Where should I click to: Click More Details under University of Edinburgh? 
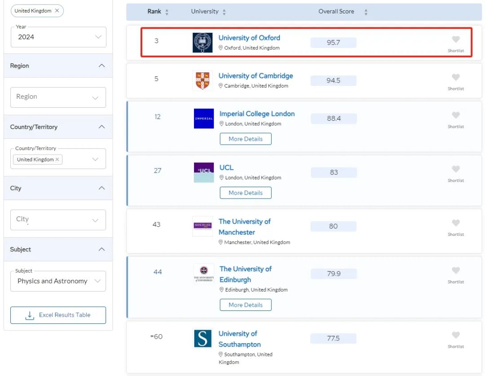pos(246,305)
